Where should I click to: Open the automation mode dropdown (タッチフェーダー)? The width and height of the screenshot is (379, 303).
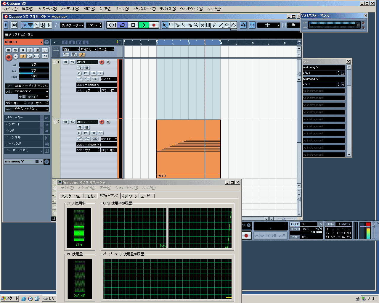73,25
